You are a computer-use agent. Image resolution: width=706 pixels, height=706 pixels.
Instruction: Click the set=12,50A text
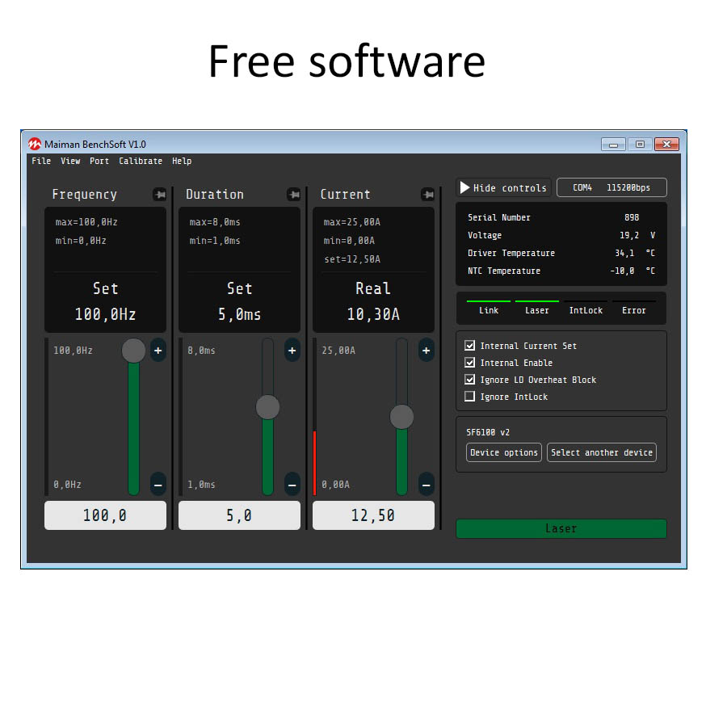352,259
